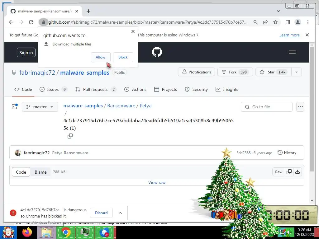Viewport: 319px width, 239px height.
Task: Open fabrimagic72 commit author link
Action: [36, 153]
